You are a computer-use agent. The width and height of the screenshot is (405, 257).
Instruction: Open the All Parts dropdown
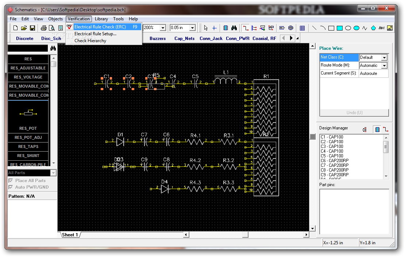tap(54, 173)
